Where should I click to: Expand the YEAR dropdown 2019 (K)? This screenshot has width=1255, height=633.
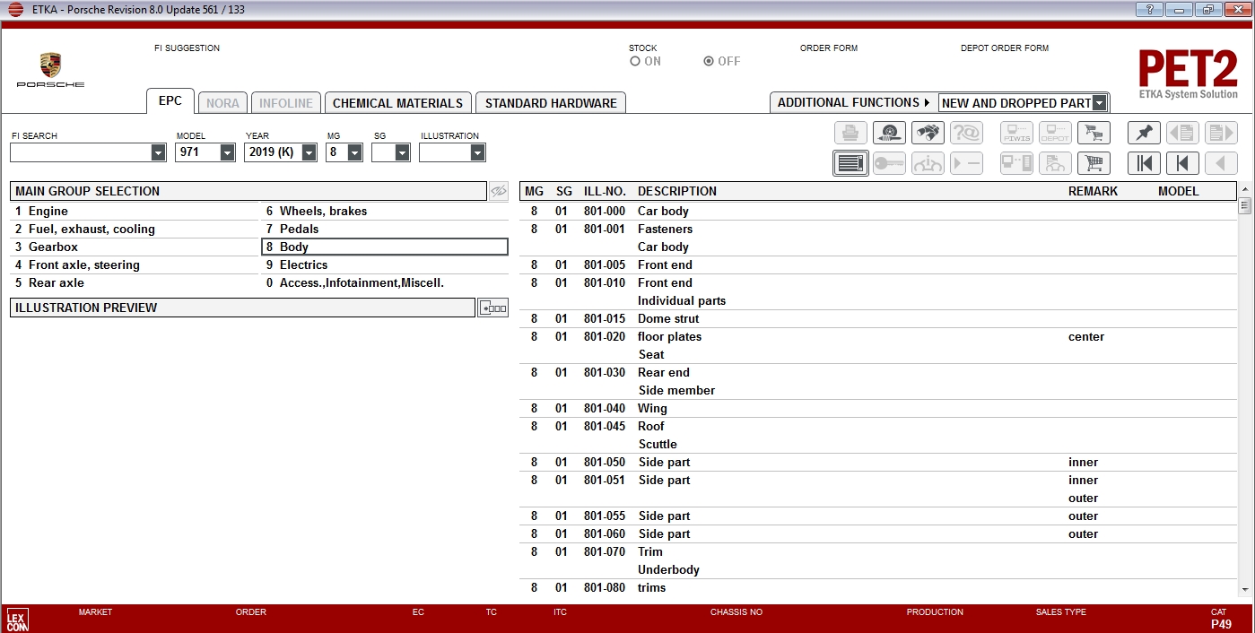coord(309,152)
